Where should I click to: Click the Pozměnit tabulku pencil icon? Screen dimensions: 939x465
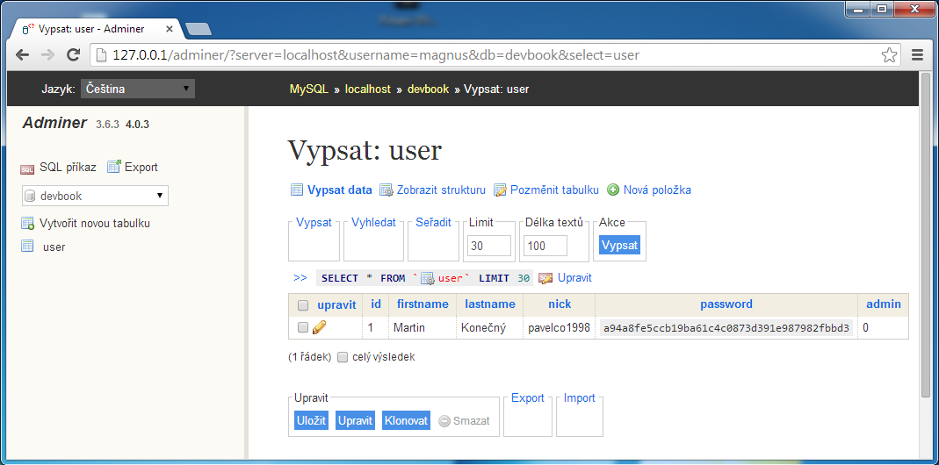[x=500, y=190]
